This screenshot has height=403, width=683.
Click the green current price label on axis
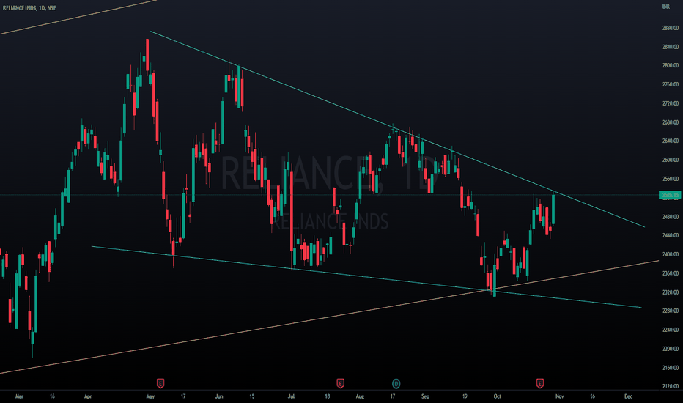click(x=670, y=195)
